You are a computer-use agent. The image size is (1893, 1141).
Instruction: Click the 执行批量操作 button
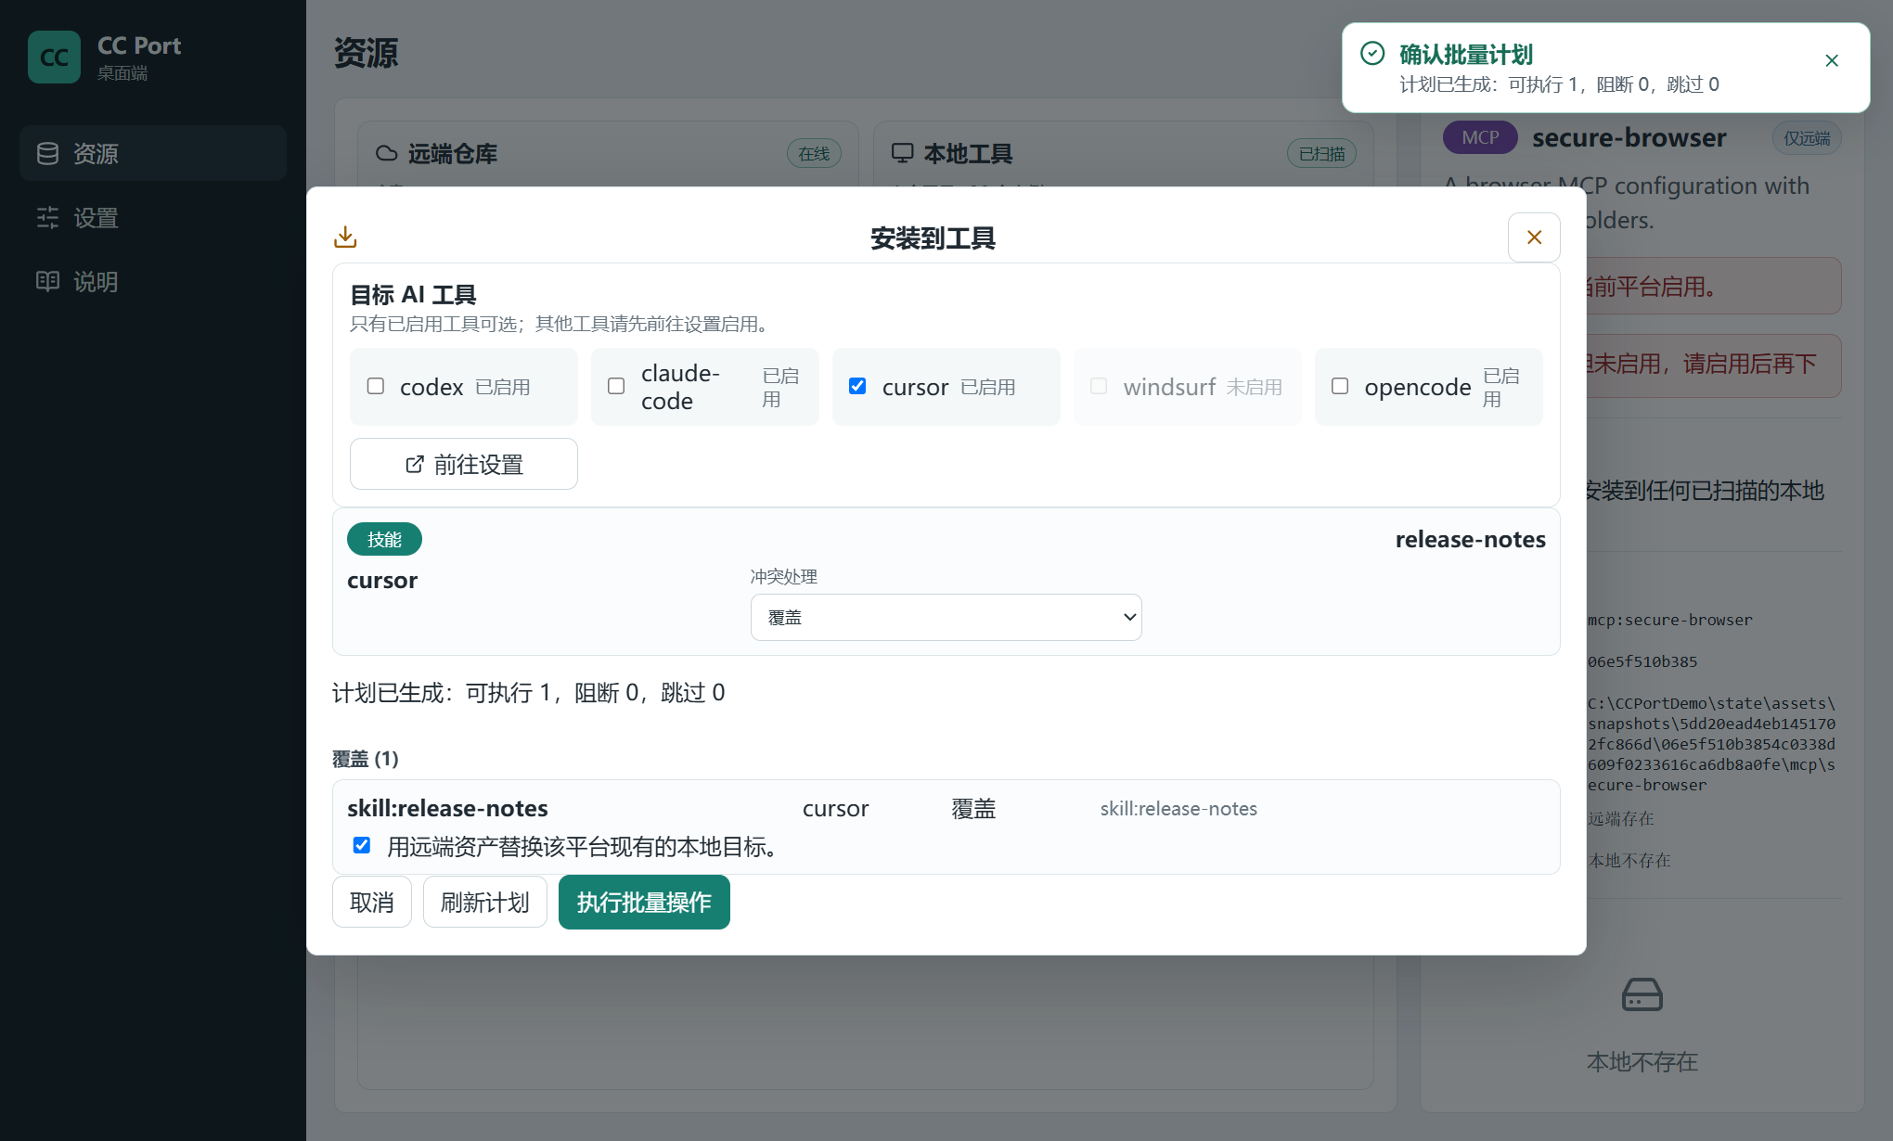pos(644,902)
